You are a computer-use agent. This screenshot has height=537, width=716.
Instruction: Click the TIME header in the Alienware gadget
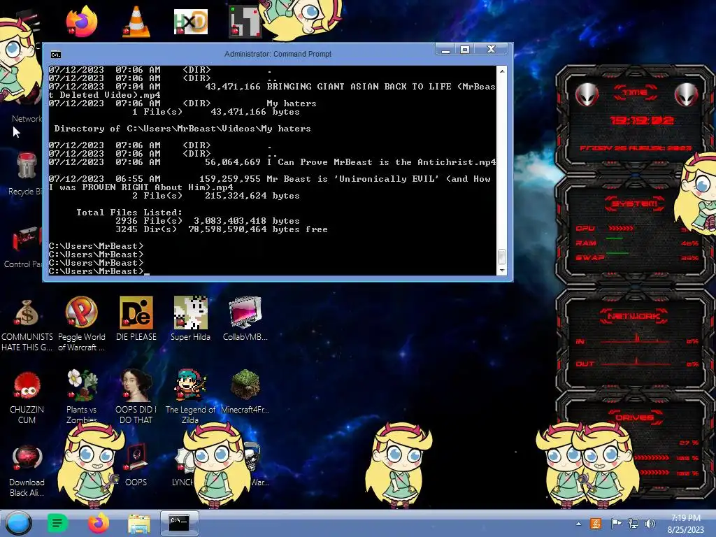point(635,92)
